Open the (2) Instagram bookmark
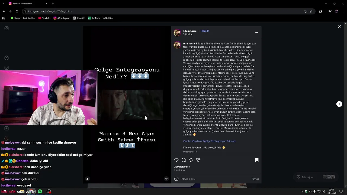 pos(62,18)
